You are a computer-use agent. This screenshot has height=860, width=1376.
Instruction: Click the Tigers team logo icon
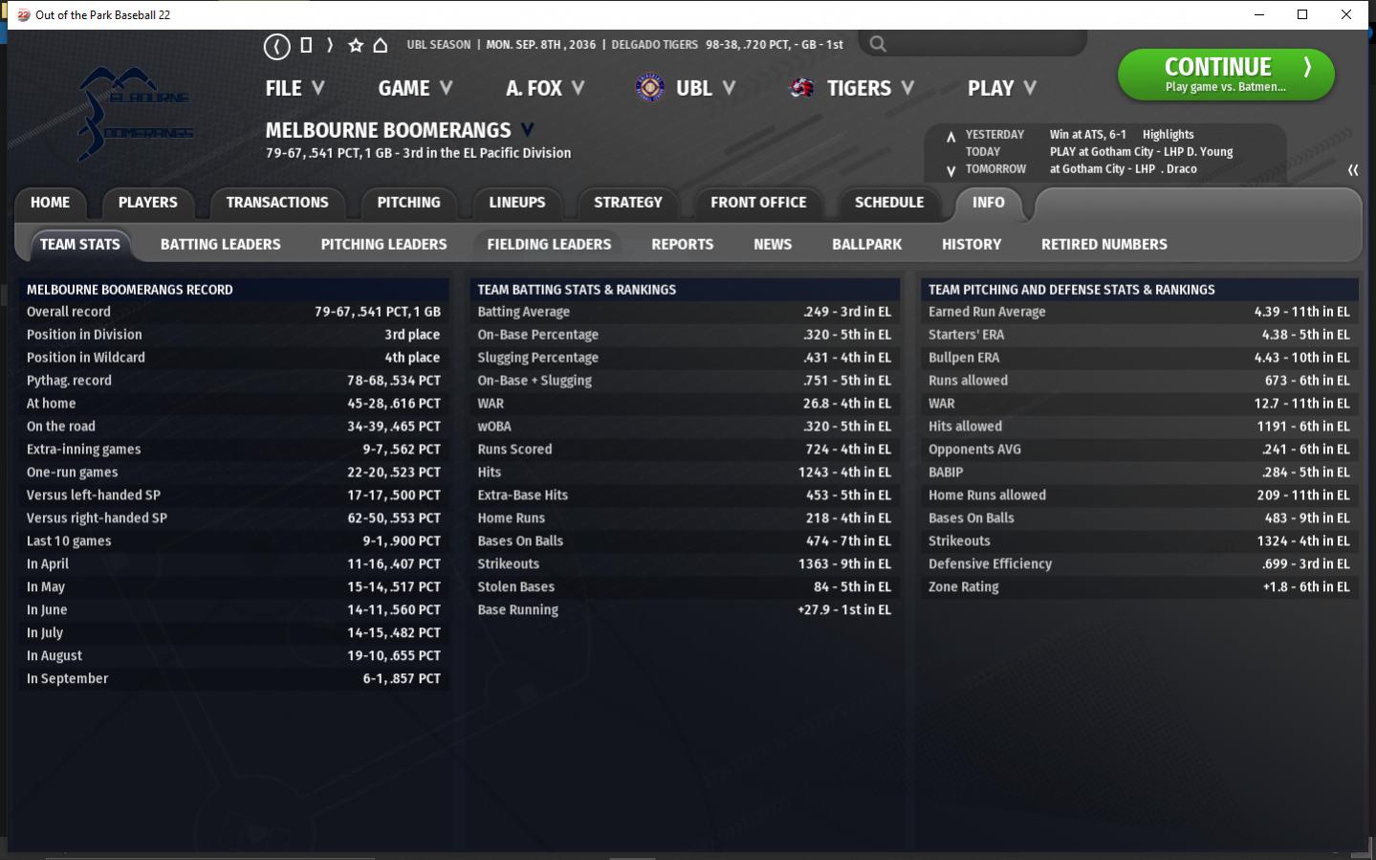[801, 88]
